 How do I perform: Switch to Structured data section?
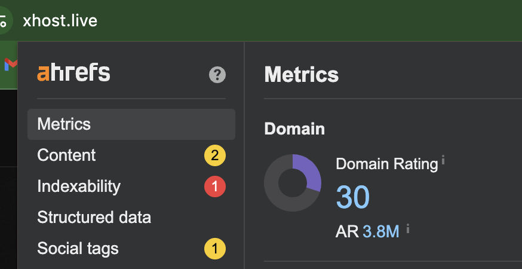(x=131, y=218)
